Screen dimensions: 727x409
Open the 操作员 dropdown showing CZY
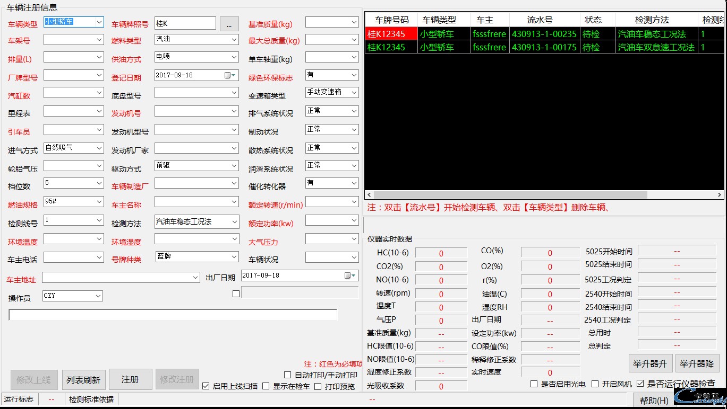pyautogui.click(x=98, y=296)
